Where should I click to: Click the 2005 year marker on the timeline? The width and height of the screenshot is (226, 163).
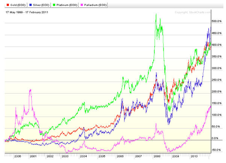101,155
